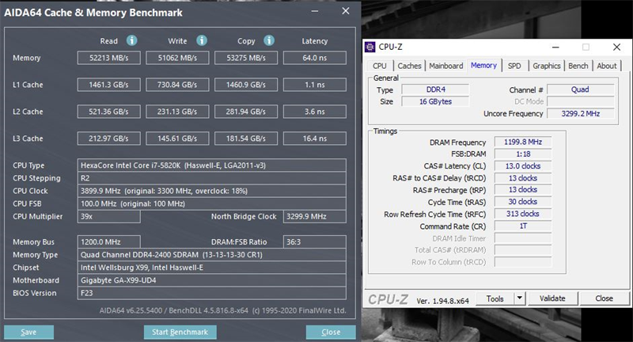Go to the About tab in CPU-Z
The width and height of the screenshot is (633, 342).
606,66
